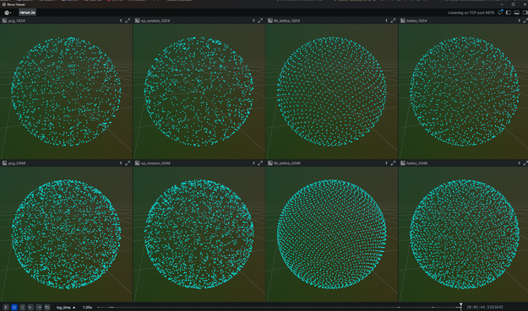The width and height of the screenshot is (528, 311).
Task: Show help for fib_lattice_2048 view
Action: tap(386, 164)
